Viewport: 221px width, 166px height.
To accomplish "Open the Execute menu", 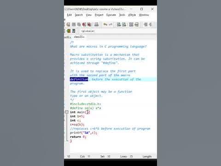I will pos(111,15).
